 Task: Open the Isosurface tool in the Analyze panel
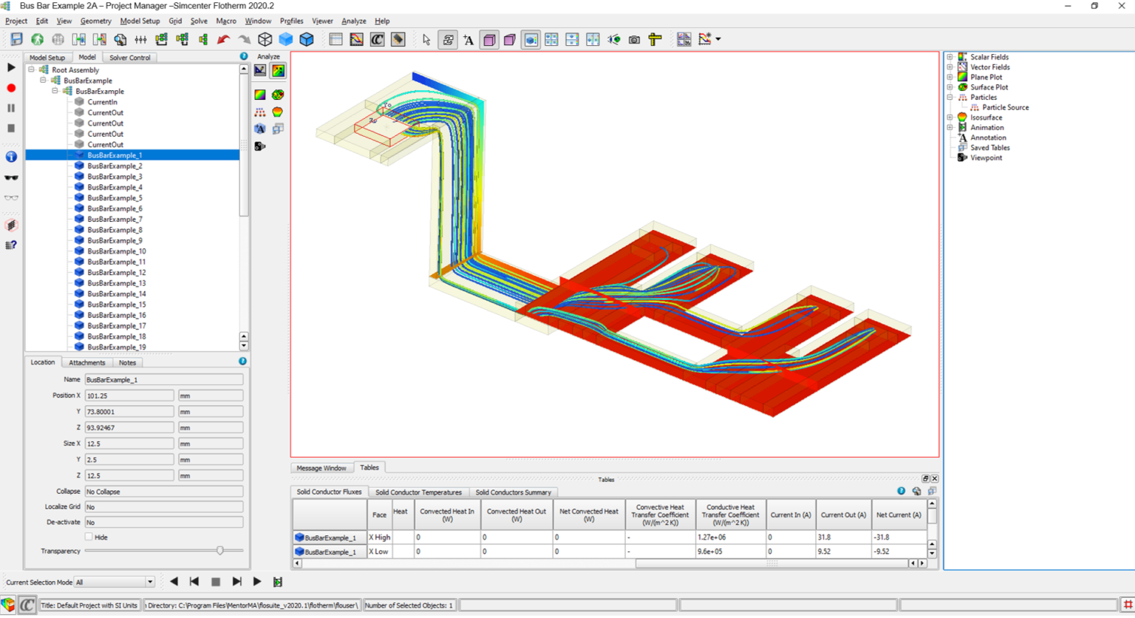[x=279, y=111]
